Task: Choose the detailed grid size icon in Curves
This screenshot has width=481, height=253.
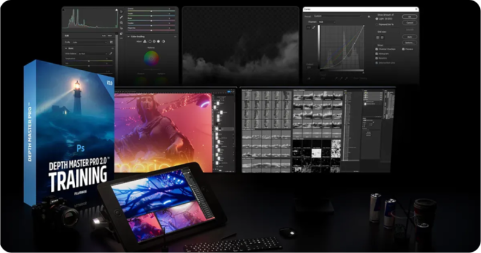Action: [382, 38]
